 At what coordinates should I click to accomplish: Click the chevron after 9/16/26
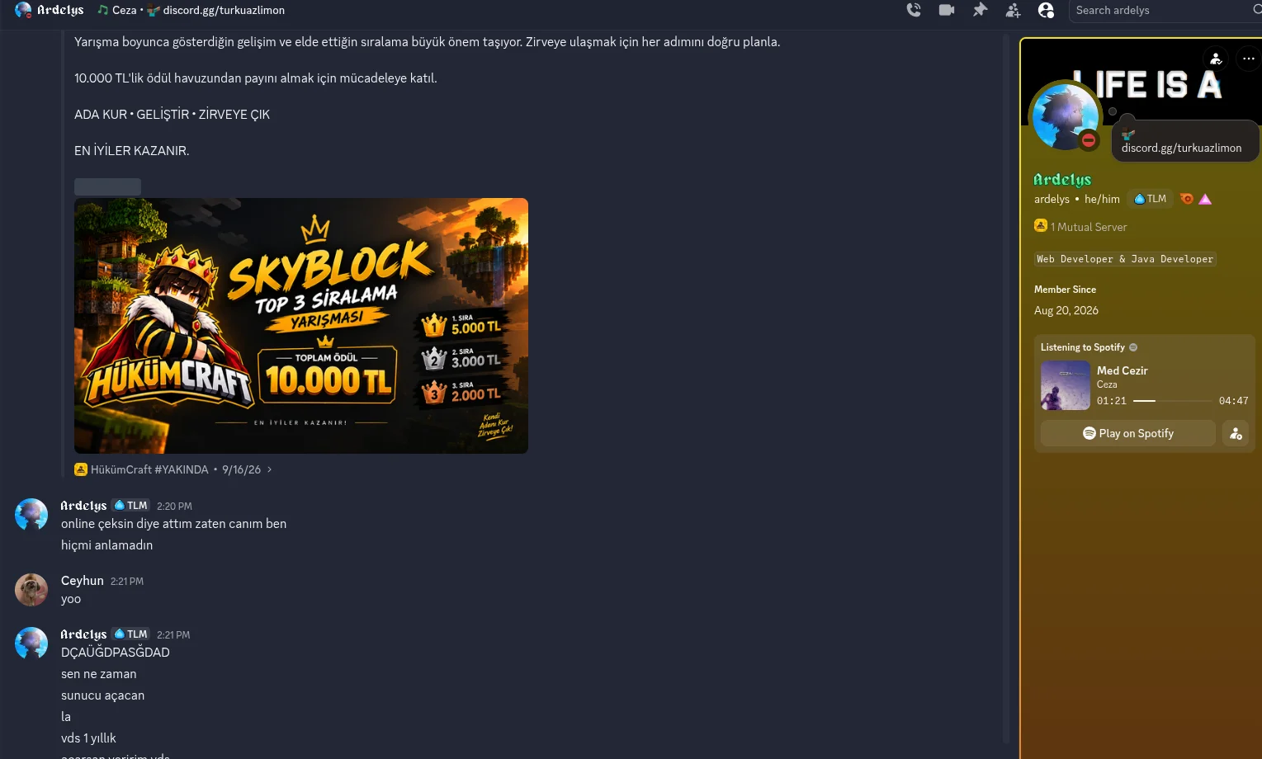[x=269, y=469]
